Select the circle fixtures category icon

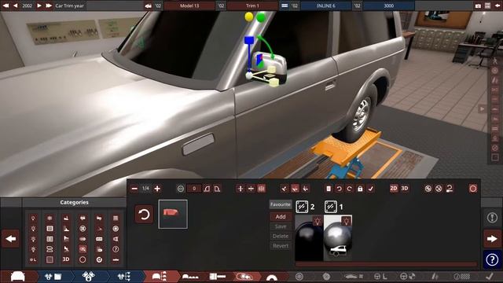83,259
